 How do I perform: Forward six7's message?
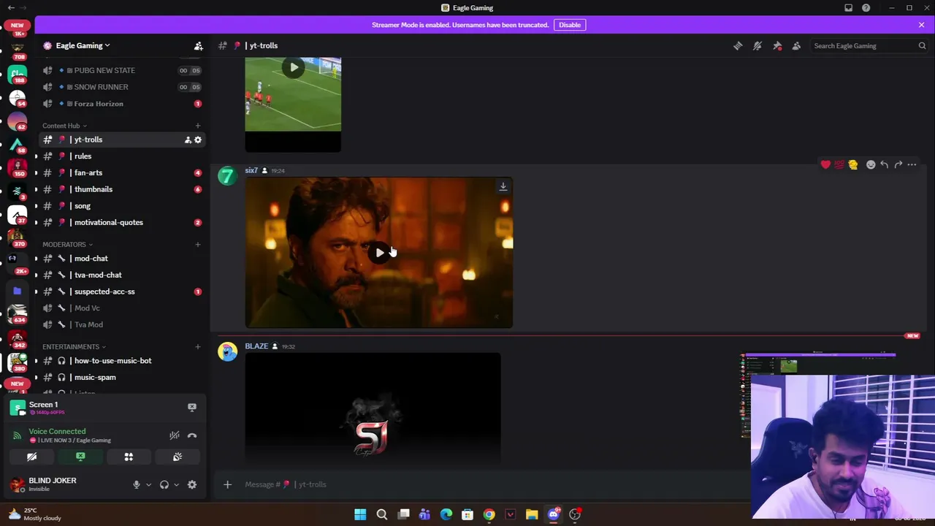(898, 165)
